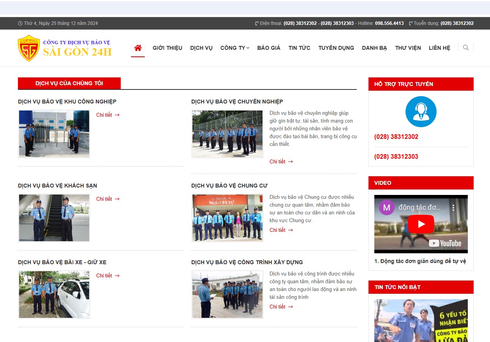
Task: Open the Giới Thiệu menu item
Action: coord(167,48)
